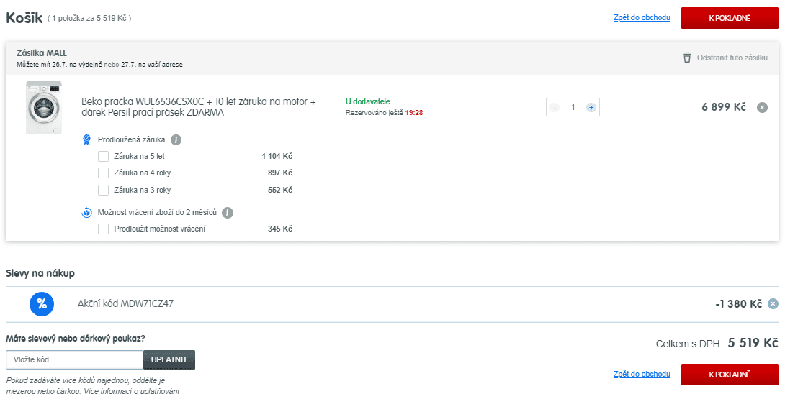
Task: Click the 345 Kč return extension price
Action: tap(280, 229)
